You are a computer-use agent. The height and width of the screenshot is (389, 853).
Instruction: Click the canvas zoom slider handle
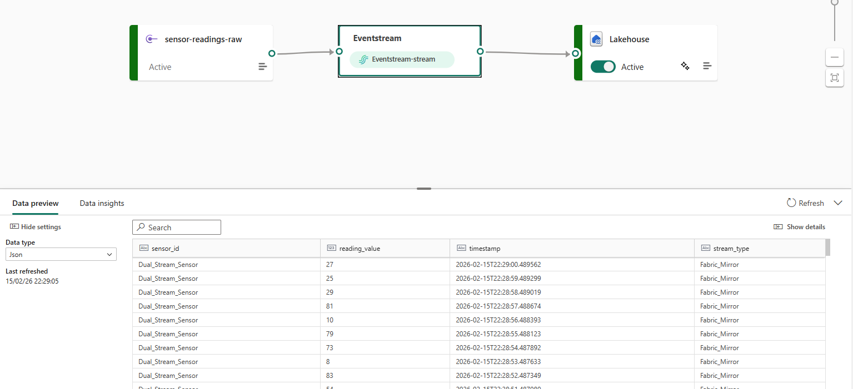[835, 2]
